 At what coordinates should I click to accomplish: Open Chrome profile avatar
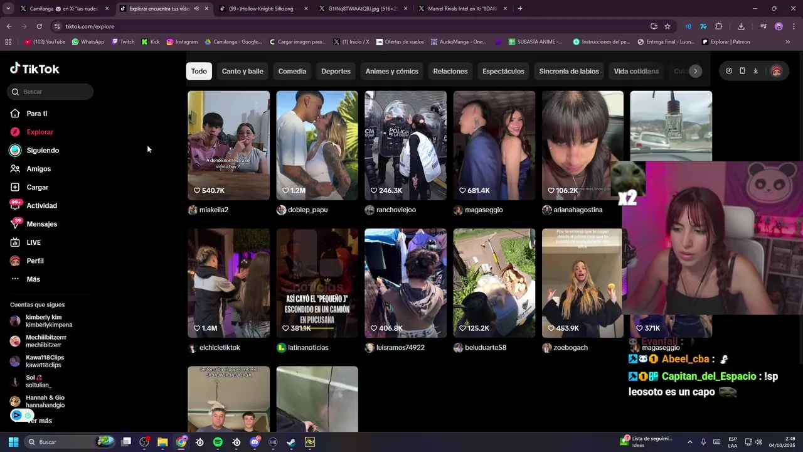[x=779, y=26]
